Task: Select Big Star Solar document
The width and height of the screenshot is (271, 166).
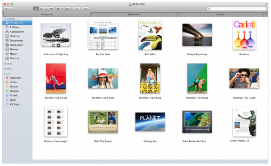Action: coord(103,35)
